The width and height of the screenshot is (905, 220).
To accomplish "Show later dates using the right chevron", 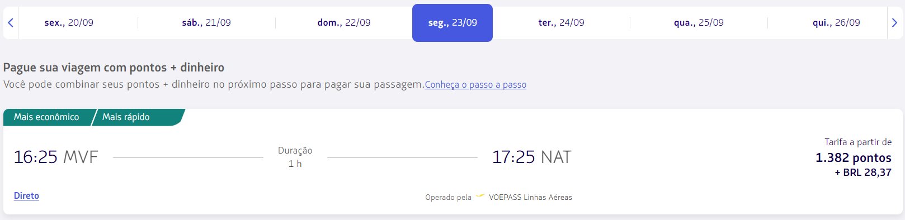I will [894, 23].
